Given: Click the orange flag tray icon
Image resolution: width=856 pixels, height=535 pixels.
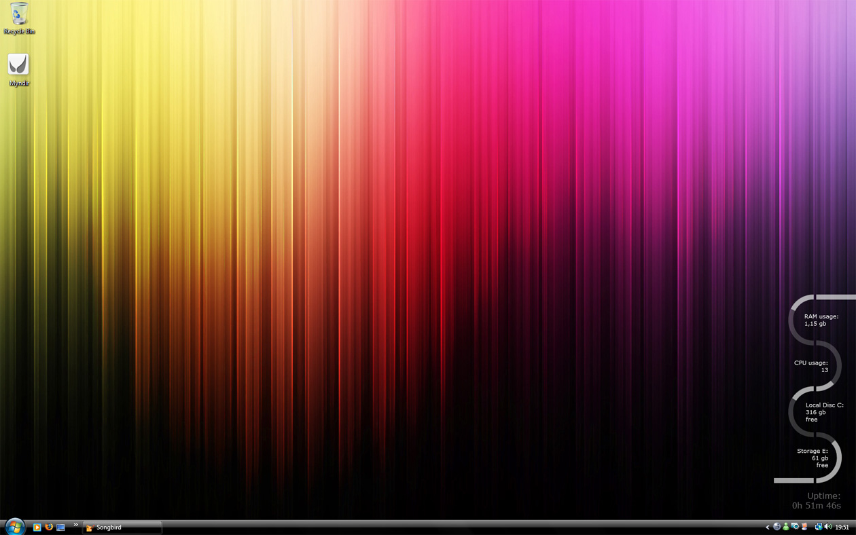Looking at the screenshot, I should pos(804,527).
